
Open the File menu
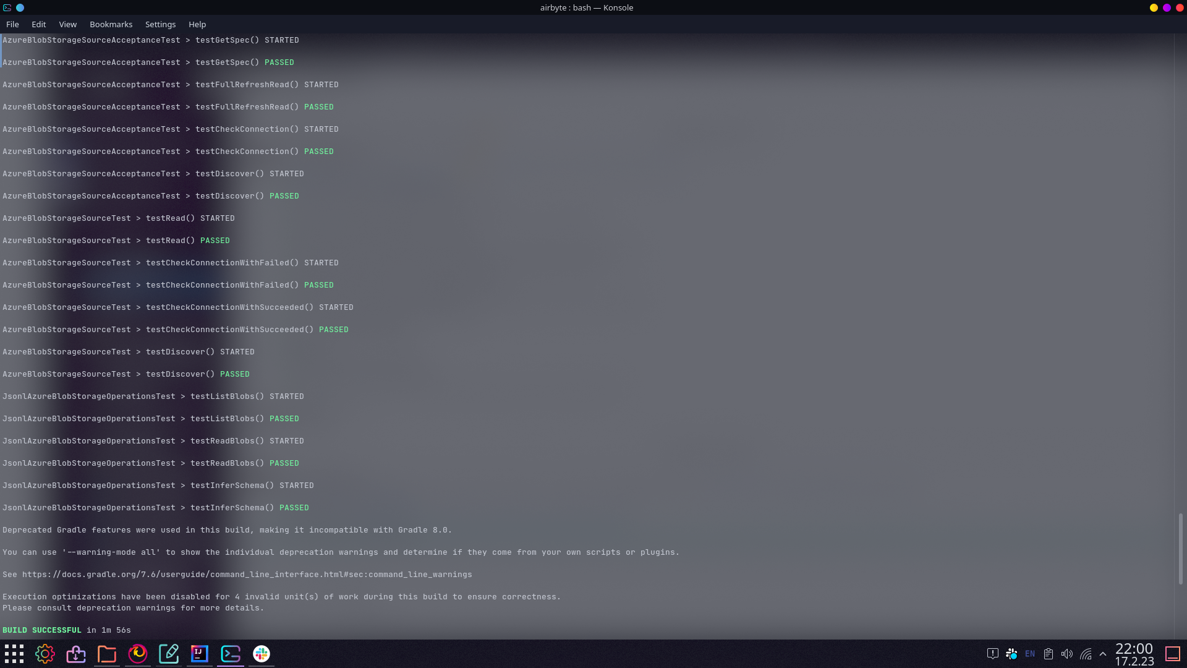click(12, 24)
